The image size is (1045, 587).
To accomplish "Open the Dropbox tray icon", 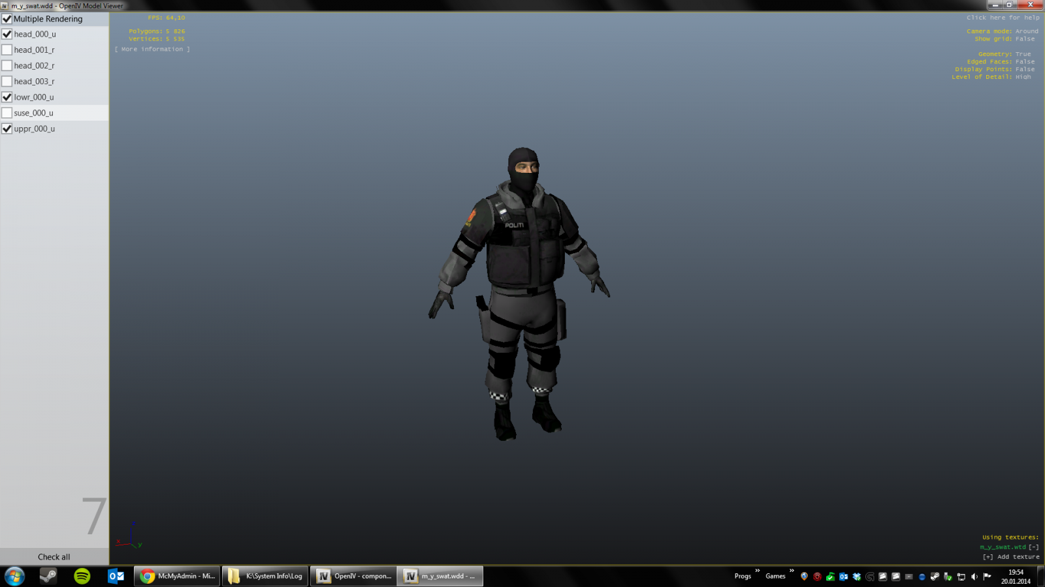I will (x=857, y=577).
